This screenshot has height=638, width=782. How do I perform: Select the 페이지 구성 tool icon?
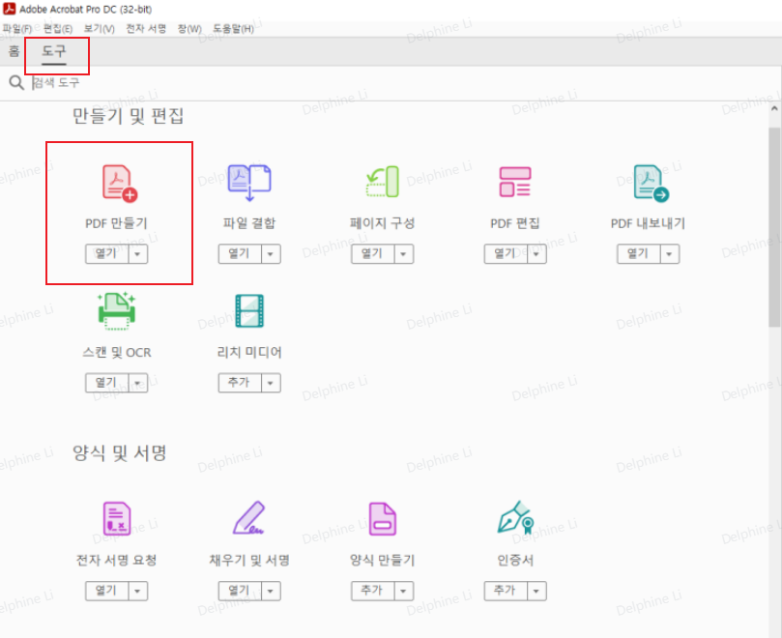(382, 183)
